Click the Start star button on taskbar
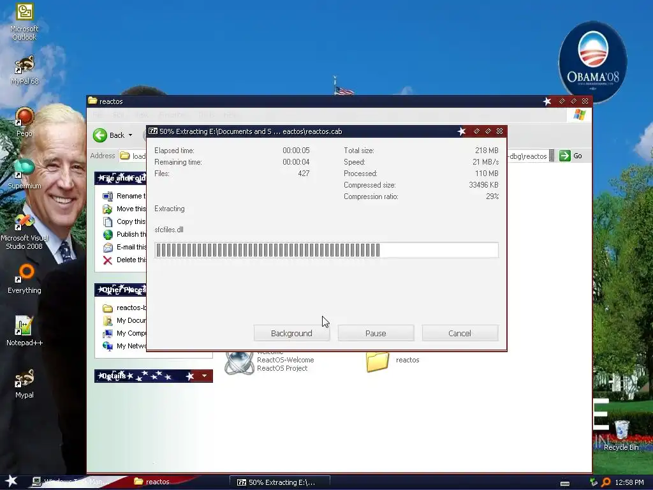 (11, 481)
